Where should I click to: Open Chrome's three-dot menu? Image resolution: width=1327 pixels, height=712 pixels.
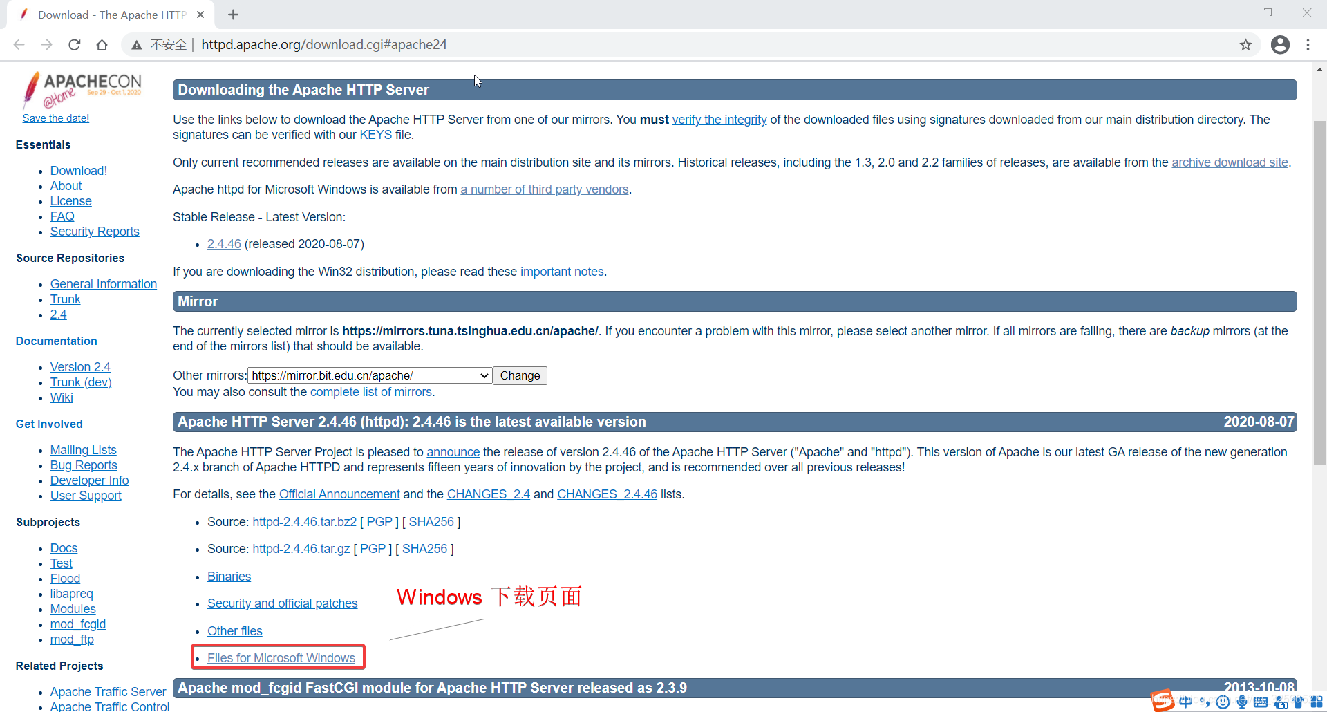(1308, 44)
